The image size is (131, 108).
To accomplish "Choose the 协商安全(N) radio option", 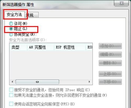I will [x=11, y=34].
